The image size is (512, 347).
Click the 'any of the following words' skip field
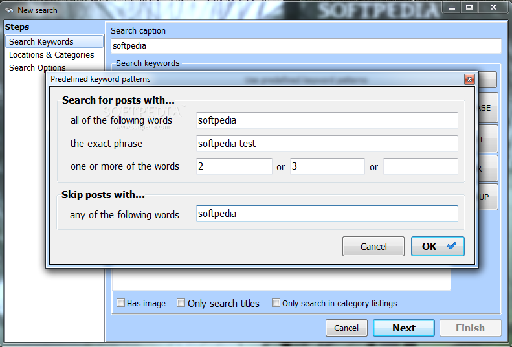tap(327, 214)
